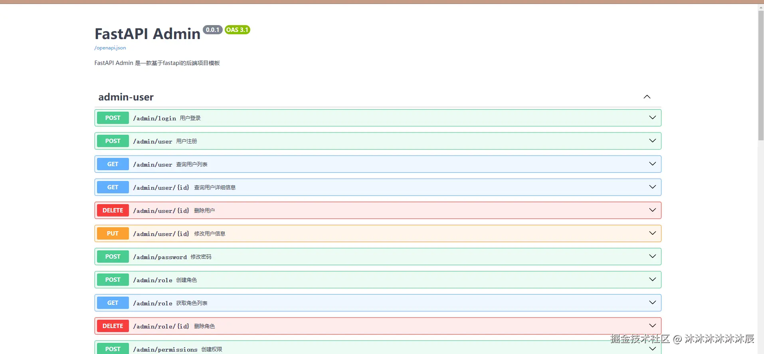Click the PUT badge for 修改用户信息

point(113,234)
